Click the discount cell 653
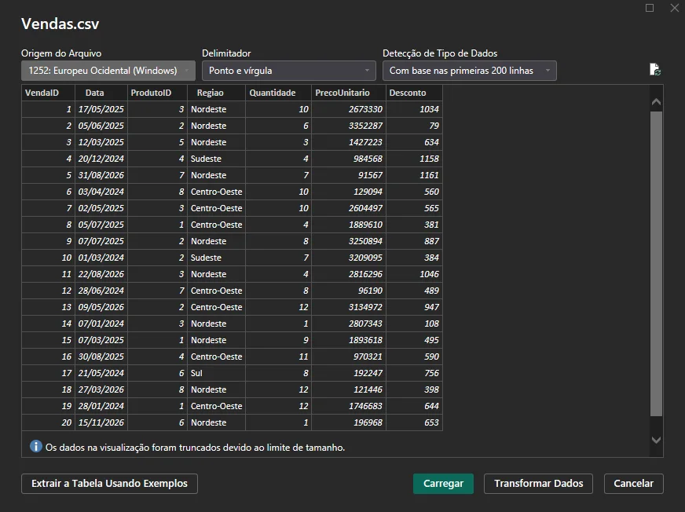The height and width of the screenshot is (512, 685). tap(414, 422)
